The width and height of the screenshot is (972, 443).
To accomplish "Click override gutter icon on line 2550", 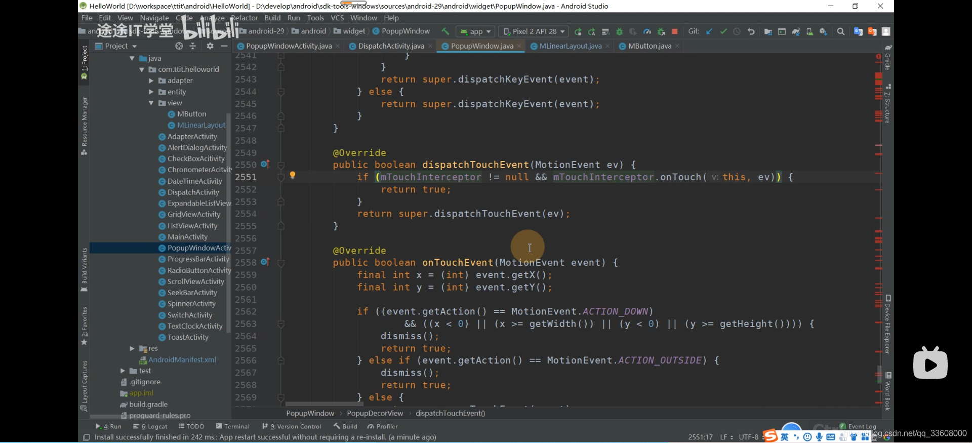I will tap(265, 164).
